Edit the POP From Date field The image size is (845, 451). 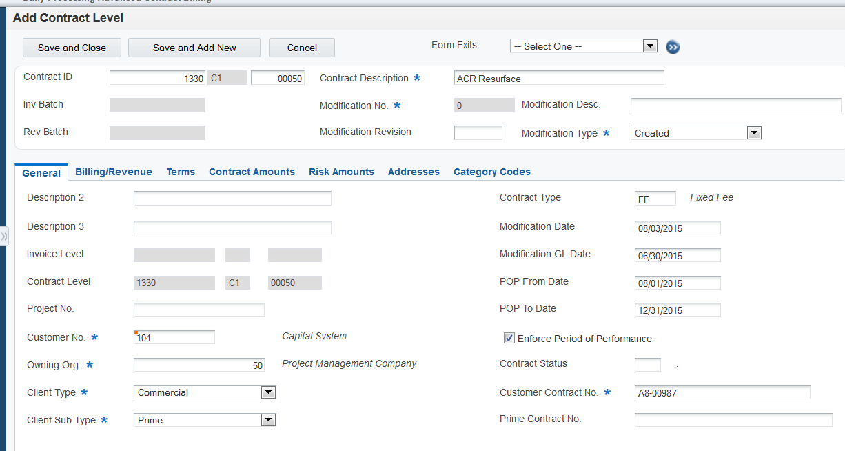[678, 283]
